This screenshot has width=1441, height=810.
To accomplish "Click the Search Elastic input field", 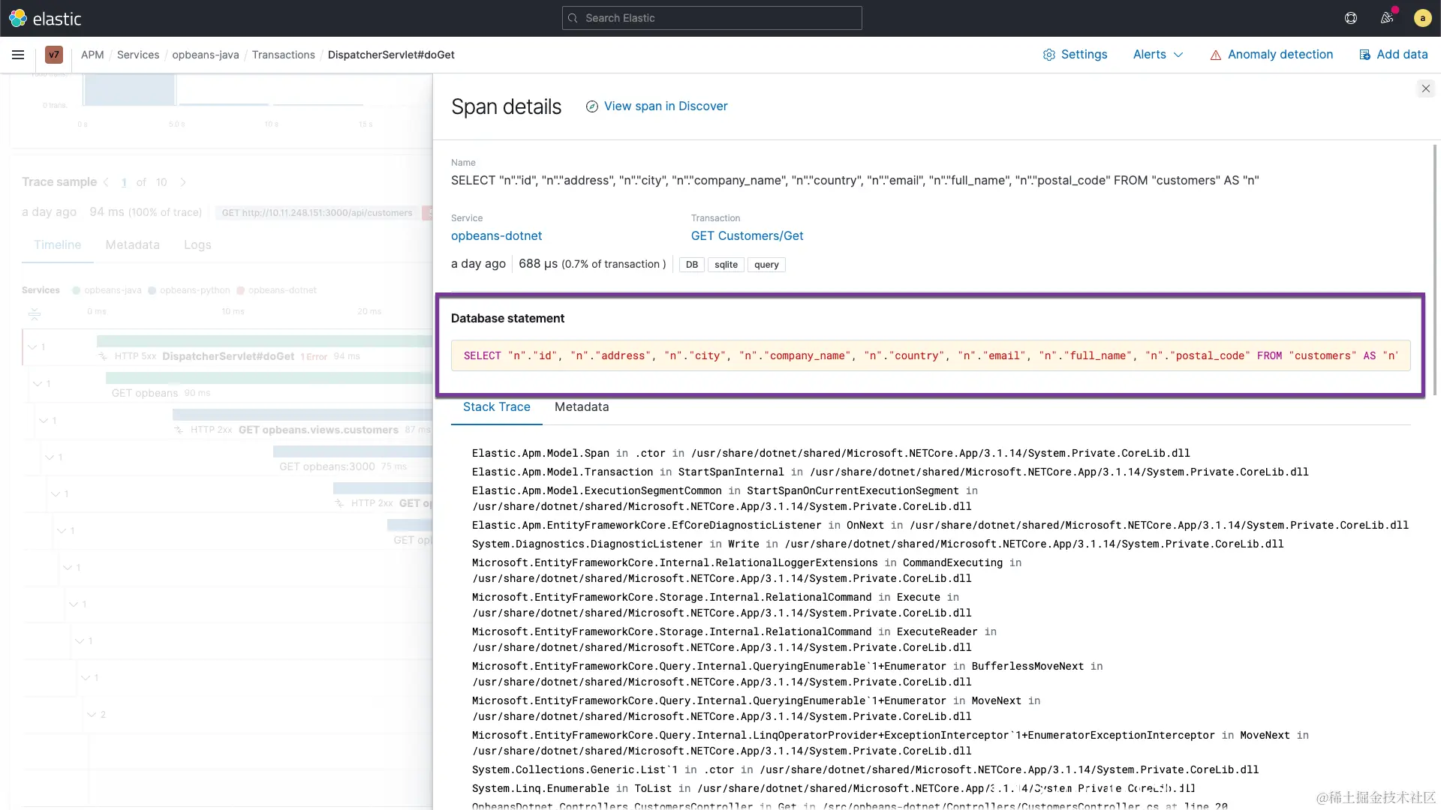I will tap(711, 18).
